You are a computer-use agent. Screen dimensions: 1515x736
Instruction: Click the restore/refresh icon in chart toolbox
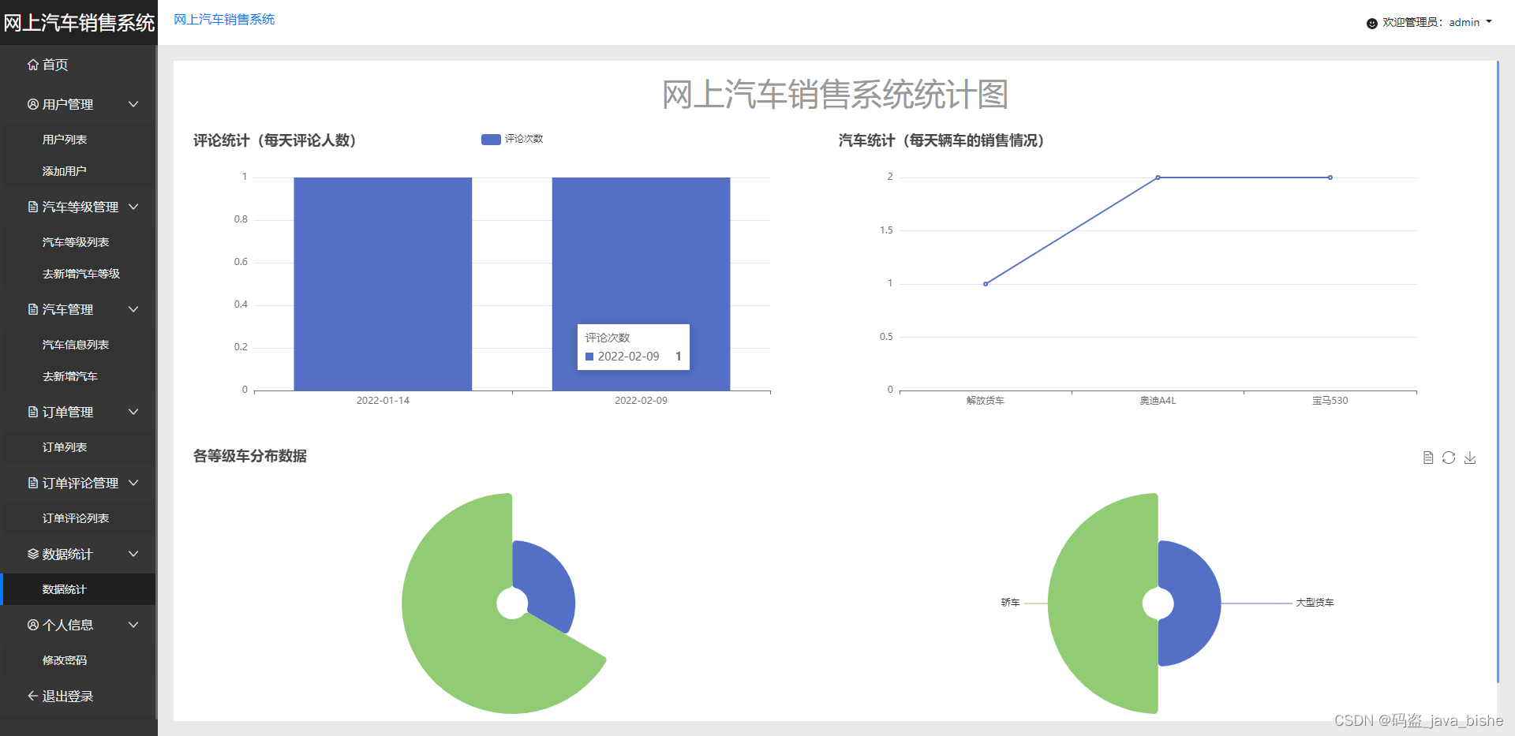1449,458
